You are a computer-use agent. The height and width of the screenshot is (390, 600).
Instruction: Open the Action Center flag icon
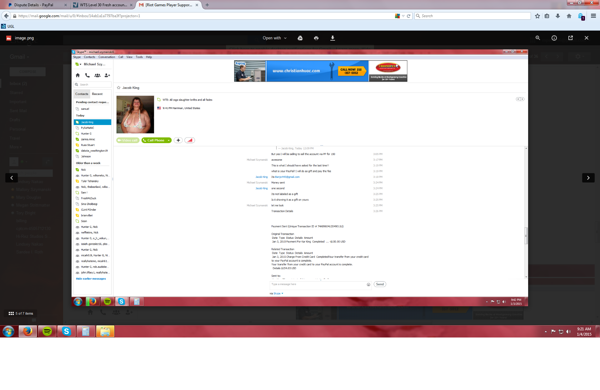point(553,332)
